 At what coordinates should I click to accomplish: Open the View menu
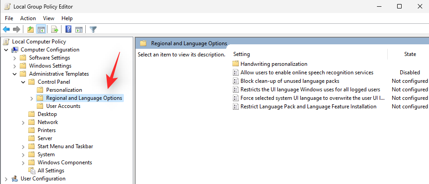[49, 18]
